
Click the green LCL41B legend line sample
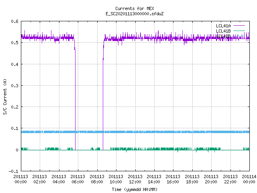(239, 31)
